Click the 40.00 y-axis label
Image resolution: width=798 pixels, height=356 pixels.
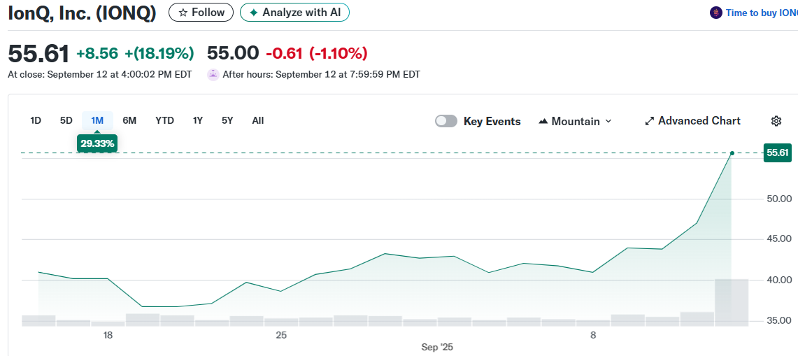(778, 280)
